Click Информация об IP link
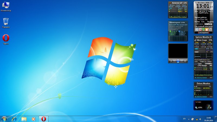 (175, 28)
